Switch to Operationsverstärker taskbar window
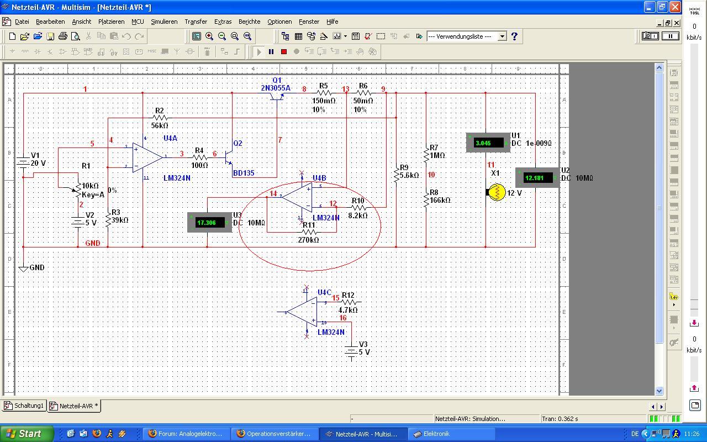Screen dimensions: 707x442 coord(274,434)
